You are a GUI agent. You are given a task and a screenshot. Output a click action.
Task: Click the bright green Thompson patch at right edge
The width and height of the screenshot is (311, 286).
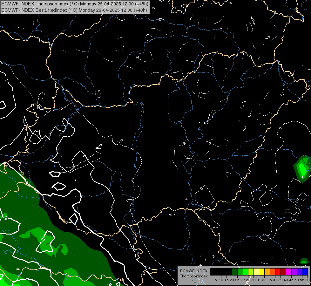(302, 169)
